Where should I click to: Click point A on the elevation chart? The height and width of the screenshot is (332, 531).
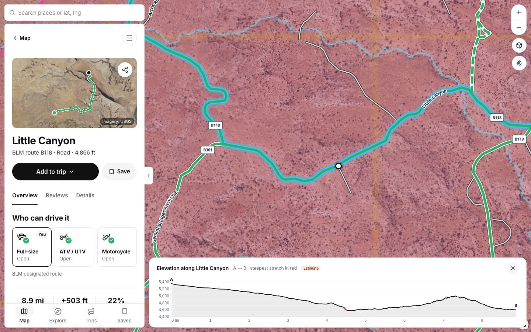click(171, 280)
